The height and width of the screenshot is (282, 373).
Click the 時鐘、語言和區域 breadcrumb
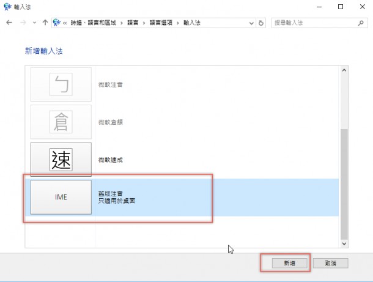pos(93,23)
